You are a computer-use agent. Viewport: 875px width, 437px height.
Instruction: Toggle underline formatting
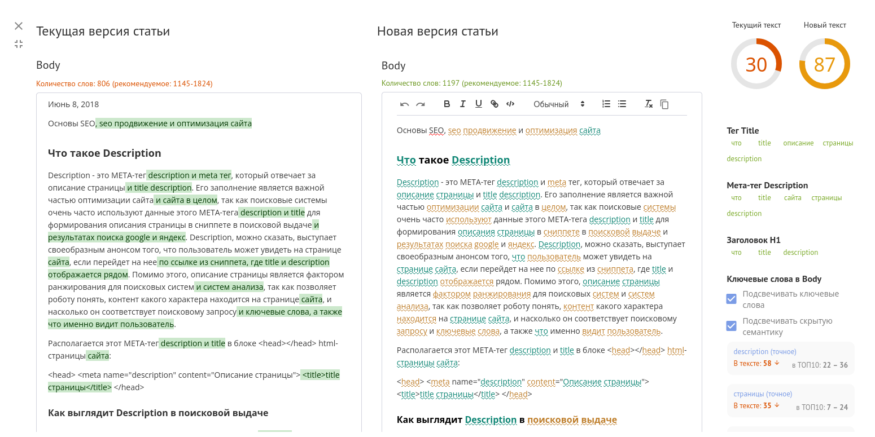pos(478,104)
